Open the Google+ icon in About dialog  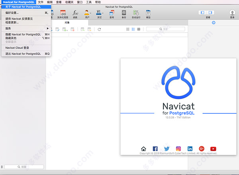[x=202, y=148]
